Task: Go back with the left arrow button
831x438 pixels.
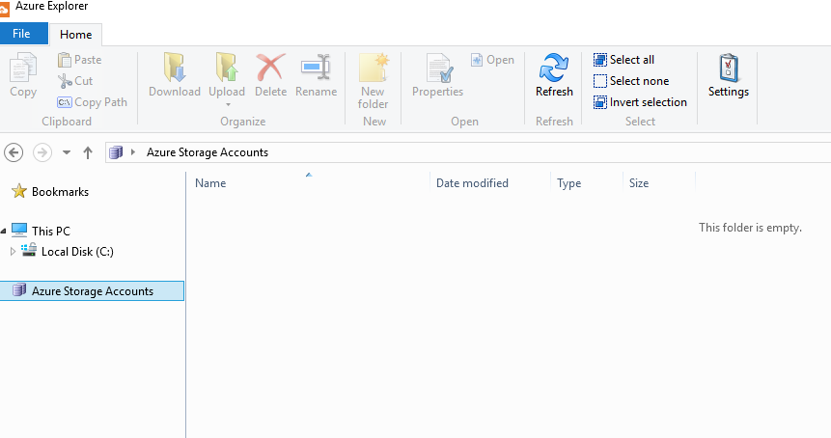Action: [x=14, y=152]
